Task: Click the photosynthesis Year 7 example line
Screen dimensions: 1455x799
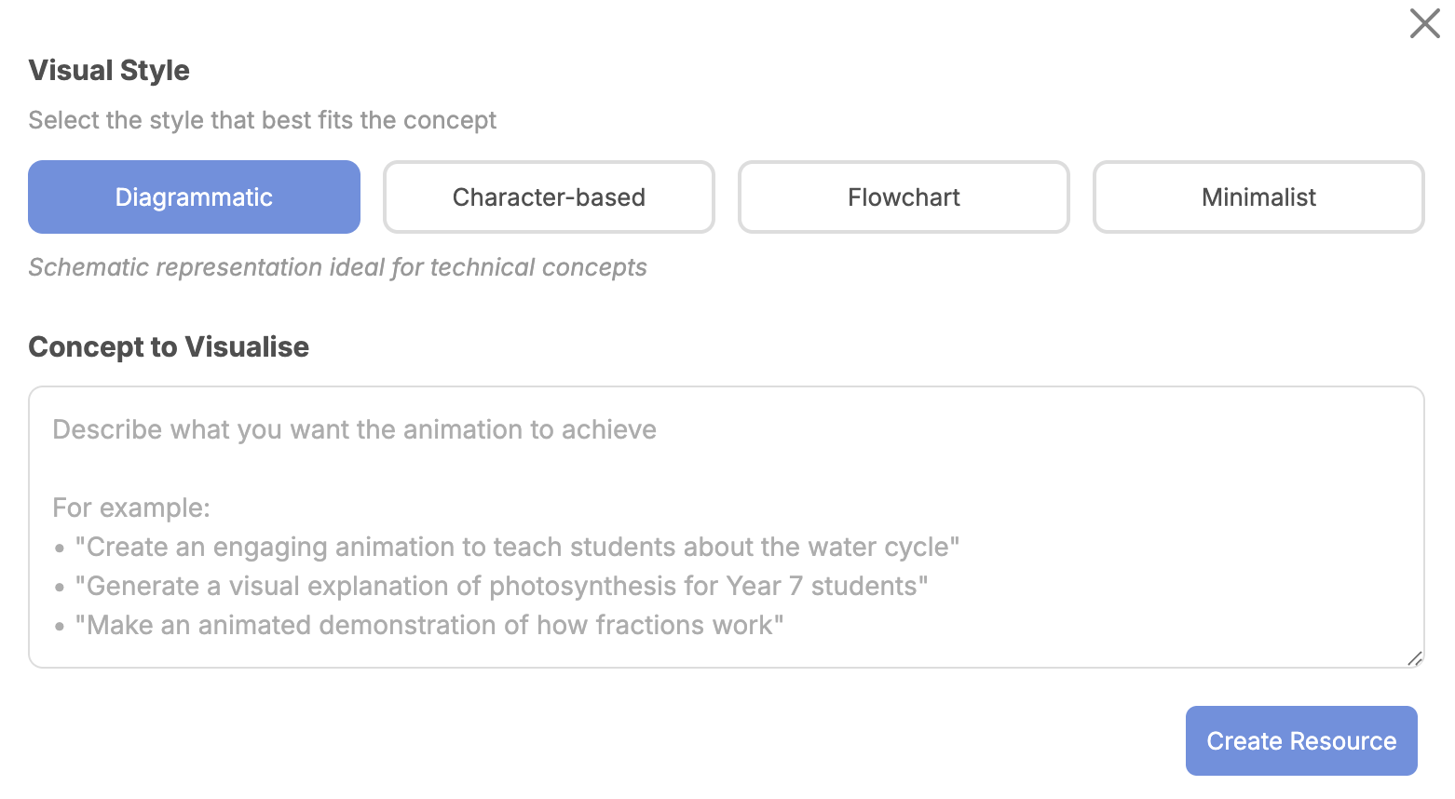Action: click(x=501, y=586)
